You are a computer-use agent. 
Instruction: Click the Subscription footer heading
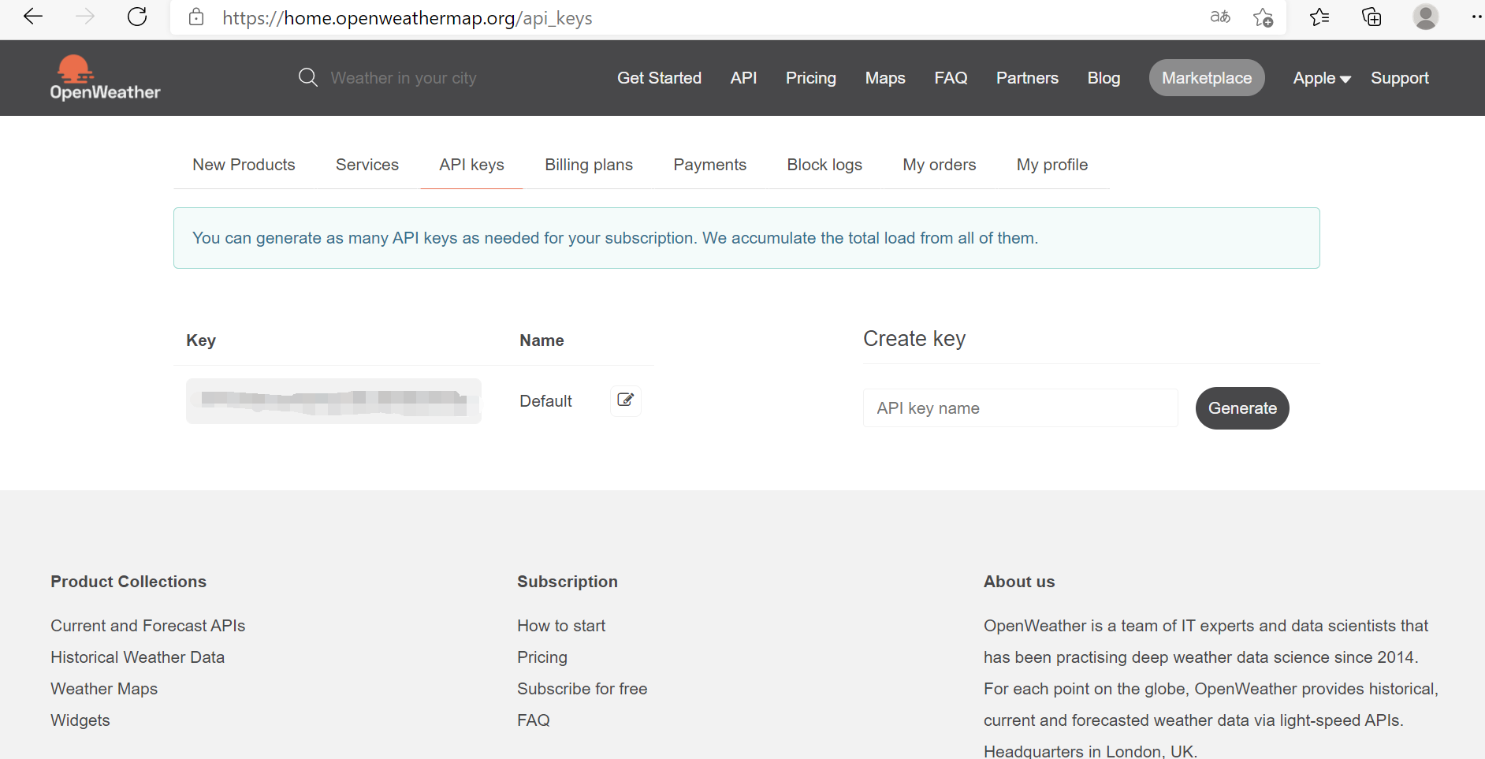pyautogui.click(x=568, y=582)
